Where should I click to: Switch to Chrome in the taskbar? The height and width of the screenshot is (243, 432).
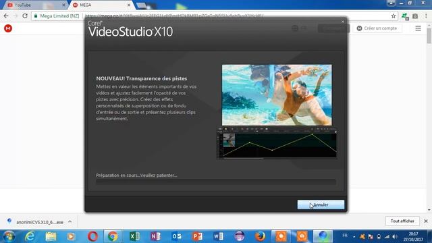(113, 236)
